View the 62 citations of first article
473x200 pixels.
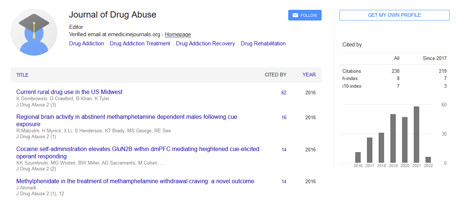(x=284, y=93)
